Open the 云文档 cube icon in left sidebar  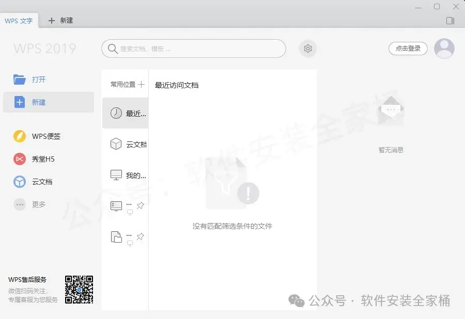(x=20, y=182)
